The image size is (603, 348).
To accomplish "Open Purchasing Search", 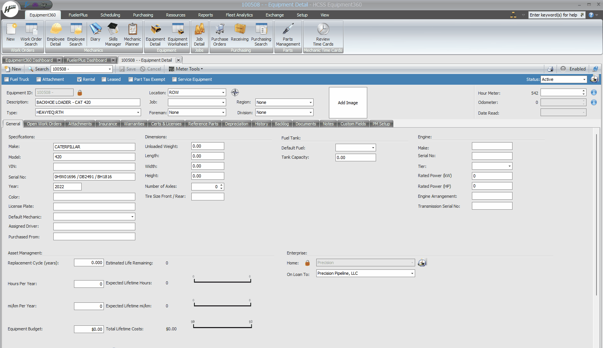I will (x=261, y=34).
